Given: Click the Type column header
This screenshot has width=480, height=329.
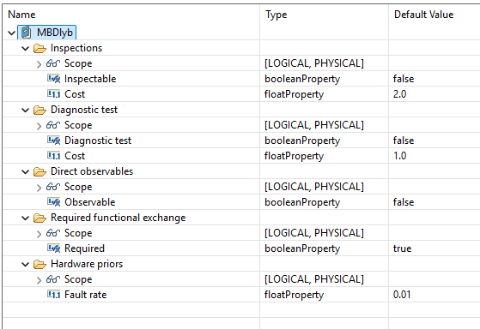Looking at the screenshot, I should click(325, 15).
